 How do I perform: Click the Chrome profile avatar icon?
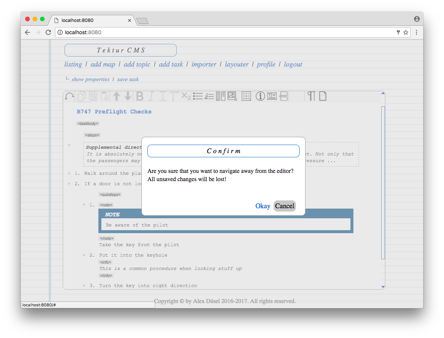(417, 19)
